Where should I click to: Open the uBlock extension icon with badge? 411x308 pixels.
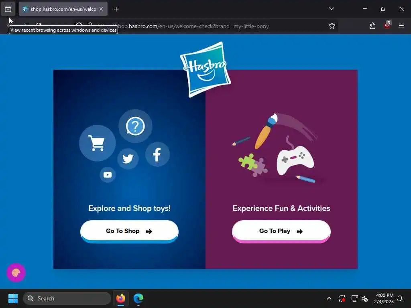[387, 25]
